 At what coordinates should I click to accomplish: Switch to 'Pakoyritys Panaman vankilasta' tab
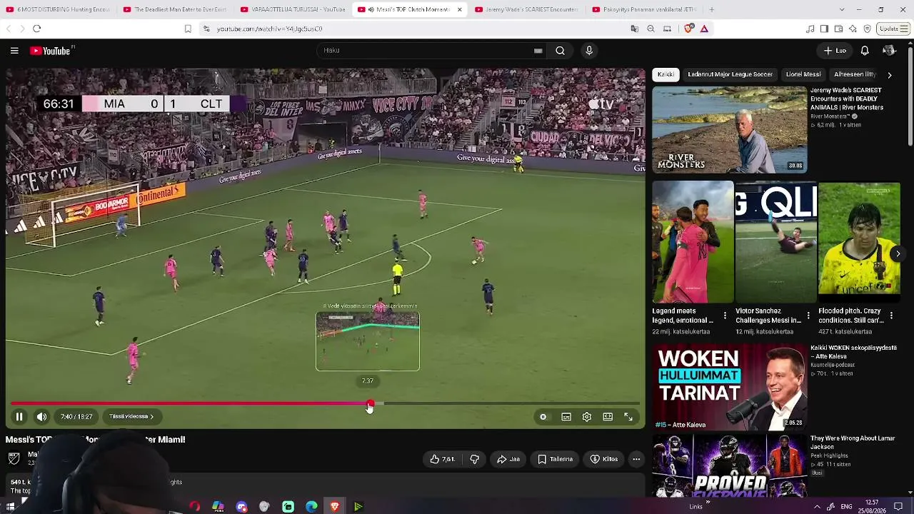[643, 10]
